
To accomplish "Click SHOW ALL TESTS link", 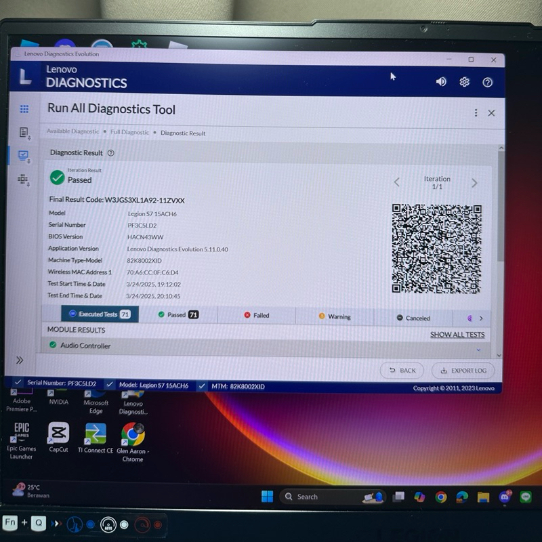I will click(x=457, y=334).
